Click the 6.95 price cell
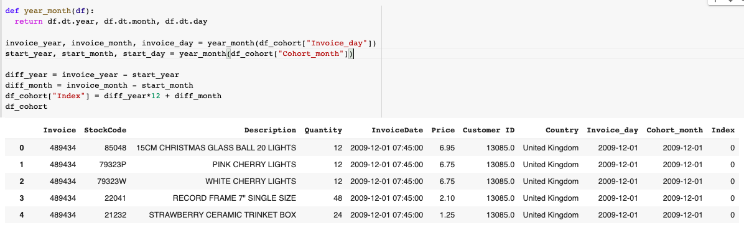 click(x=447, y=148)
